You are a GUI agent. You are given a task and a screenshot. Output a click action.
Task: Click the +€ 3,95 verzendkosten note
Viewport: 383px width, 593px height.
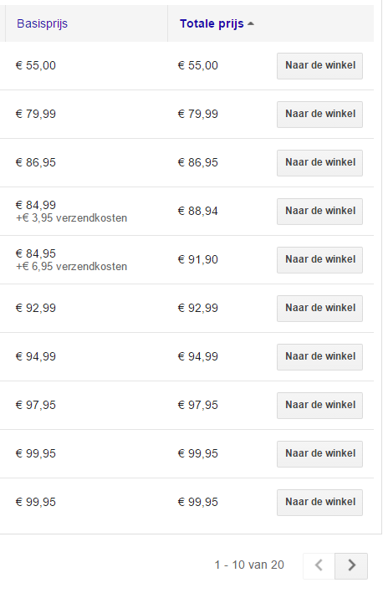click(71, 218)
